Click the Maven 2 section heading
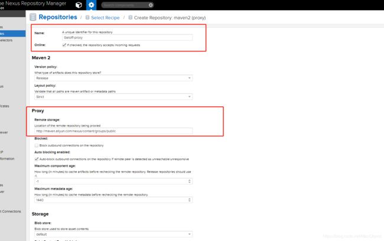 pyautogui.click(x=41, y=58)
